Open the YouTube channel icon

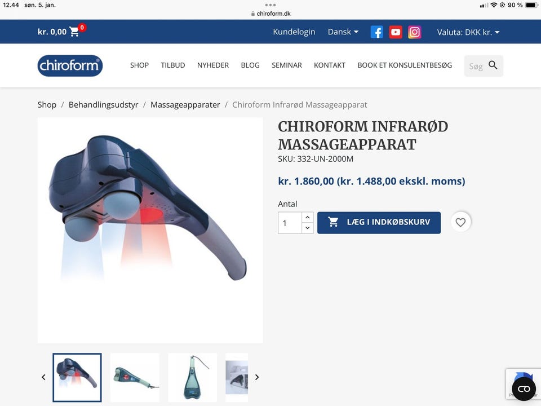[x=396, y=32]
